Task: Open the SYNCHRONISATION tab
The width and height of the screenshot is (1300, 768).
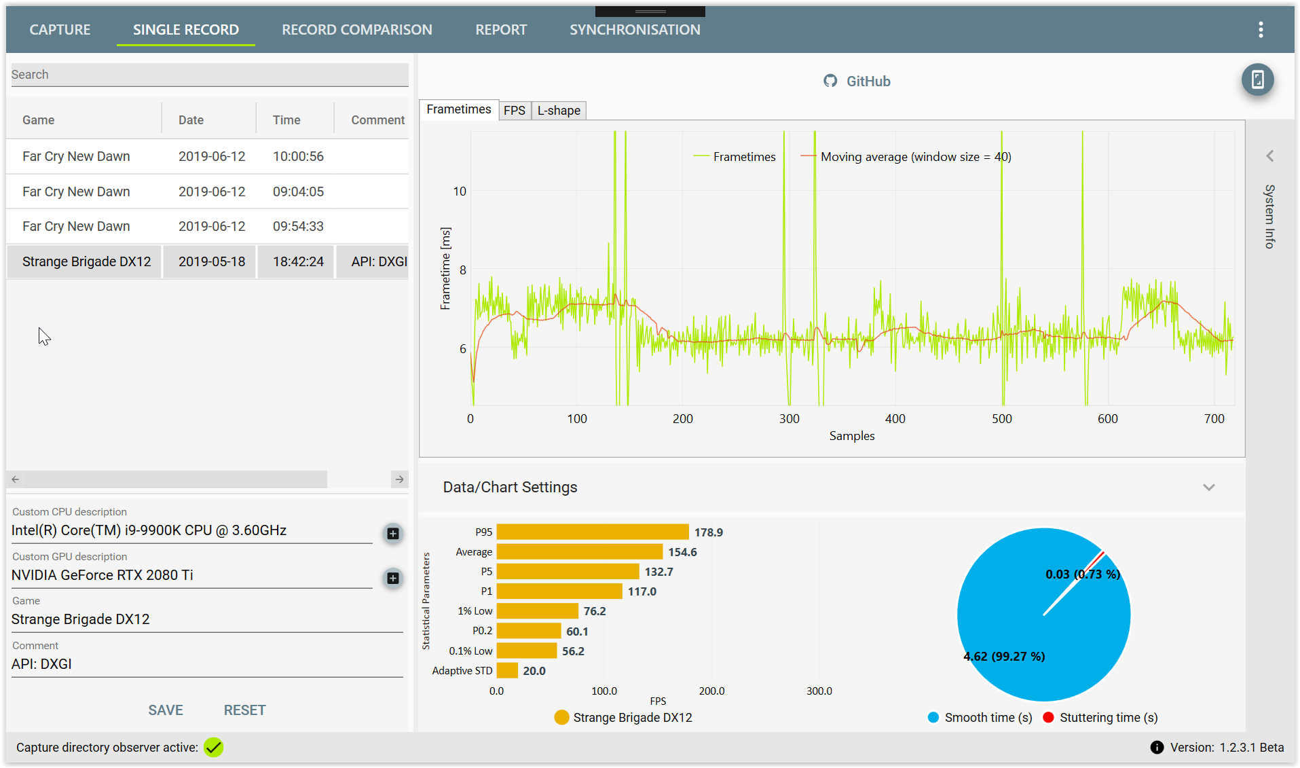Action: 635,29
